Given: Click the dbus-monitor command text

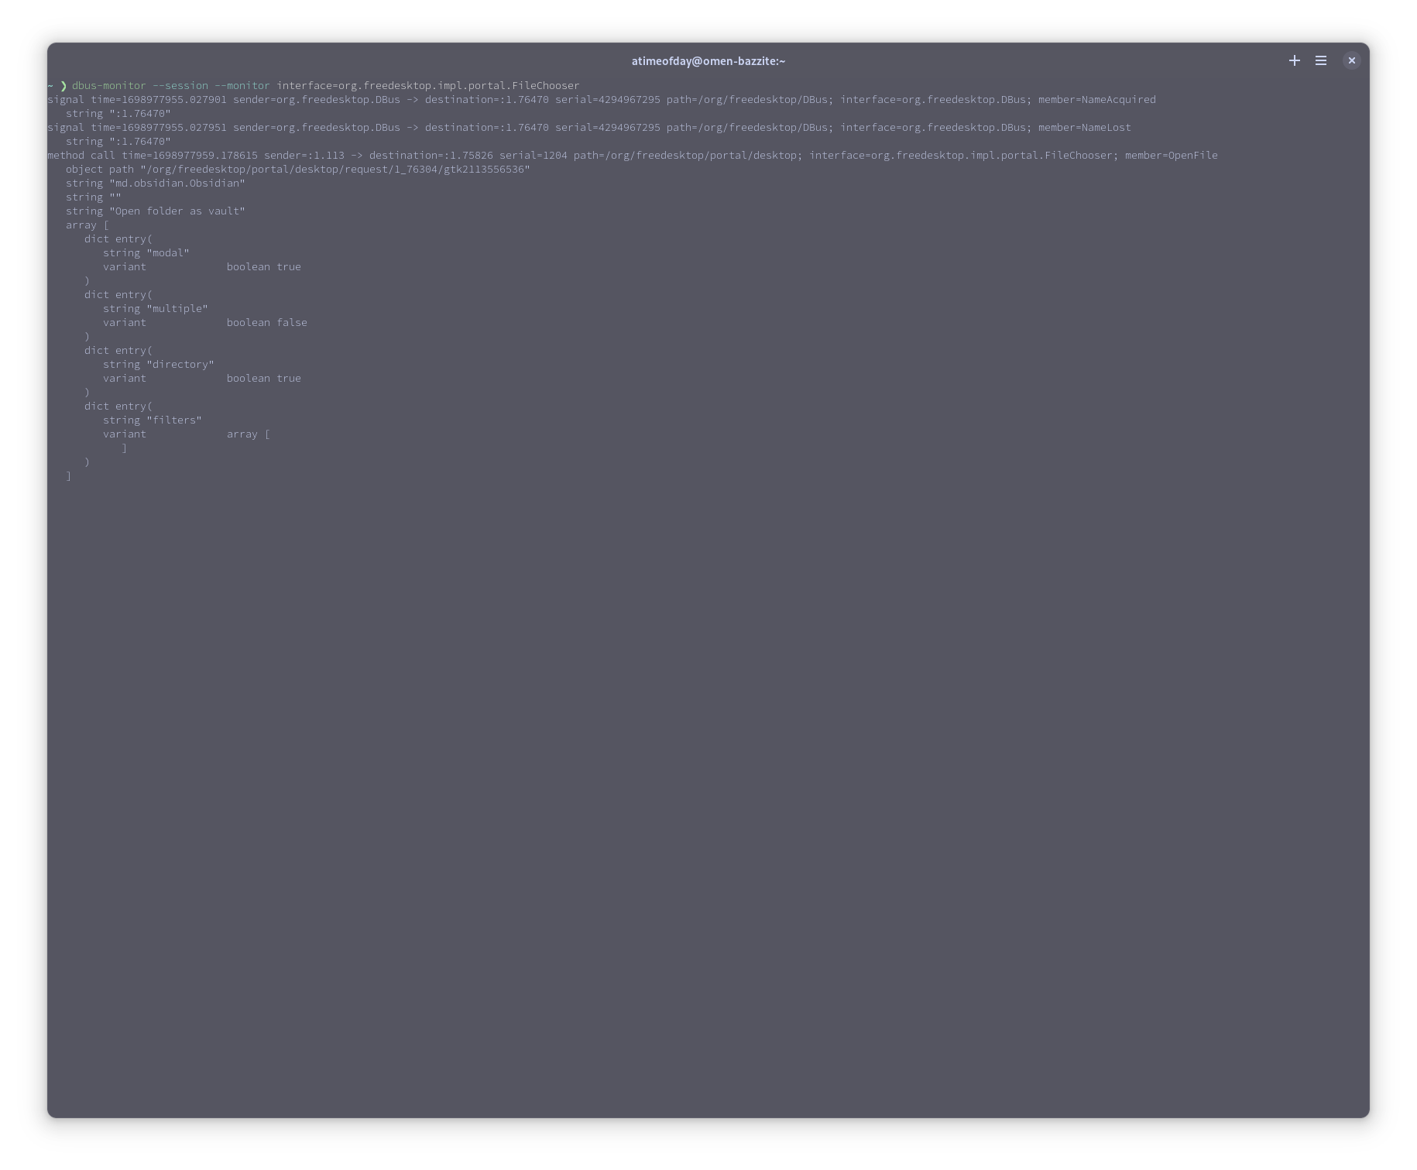Looking at the screenshot, I should [111, 85].
